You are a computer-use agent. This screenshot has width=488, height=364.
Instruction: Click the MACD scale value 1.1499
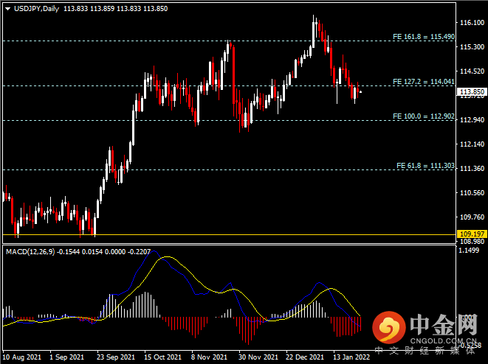[469, 251]
